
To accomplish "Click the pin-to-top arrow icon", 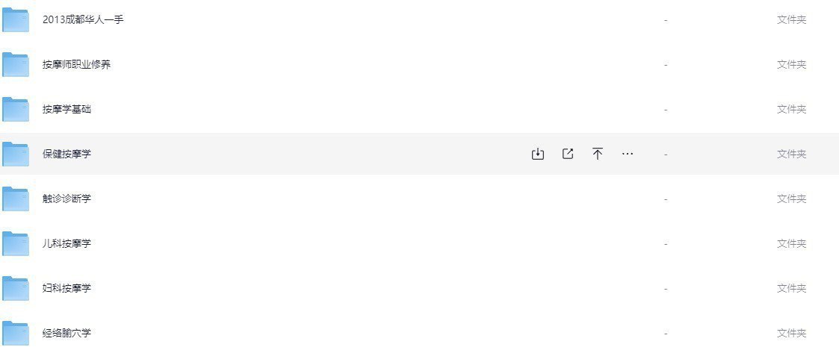I will pyautogui.click(x=598, y=154).
